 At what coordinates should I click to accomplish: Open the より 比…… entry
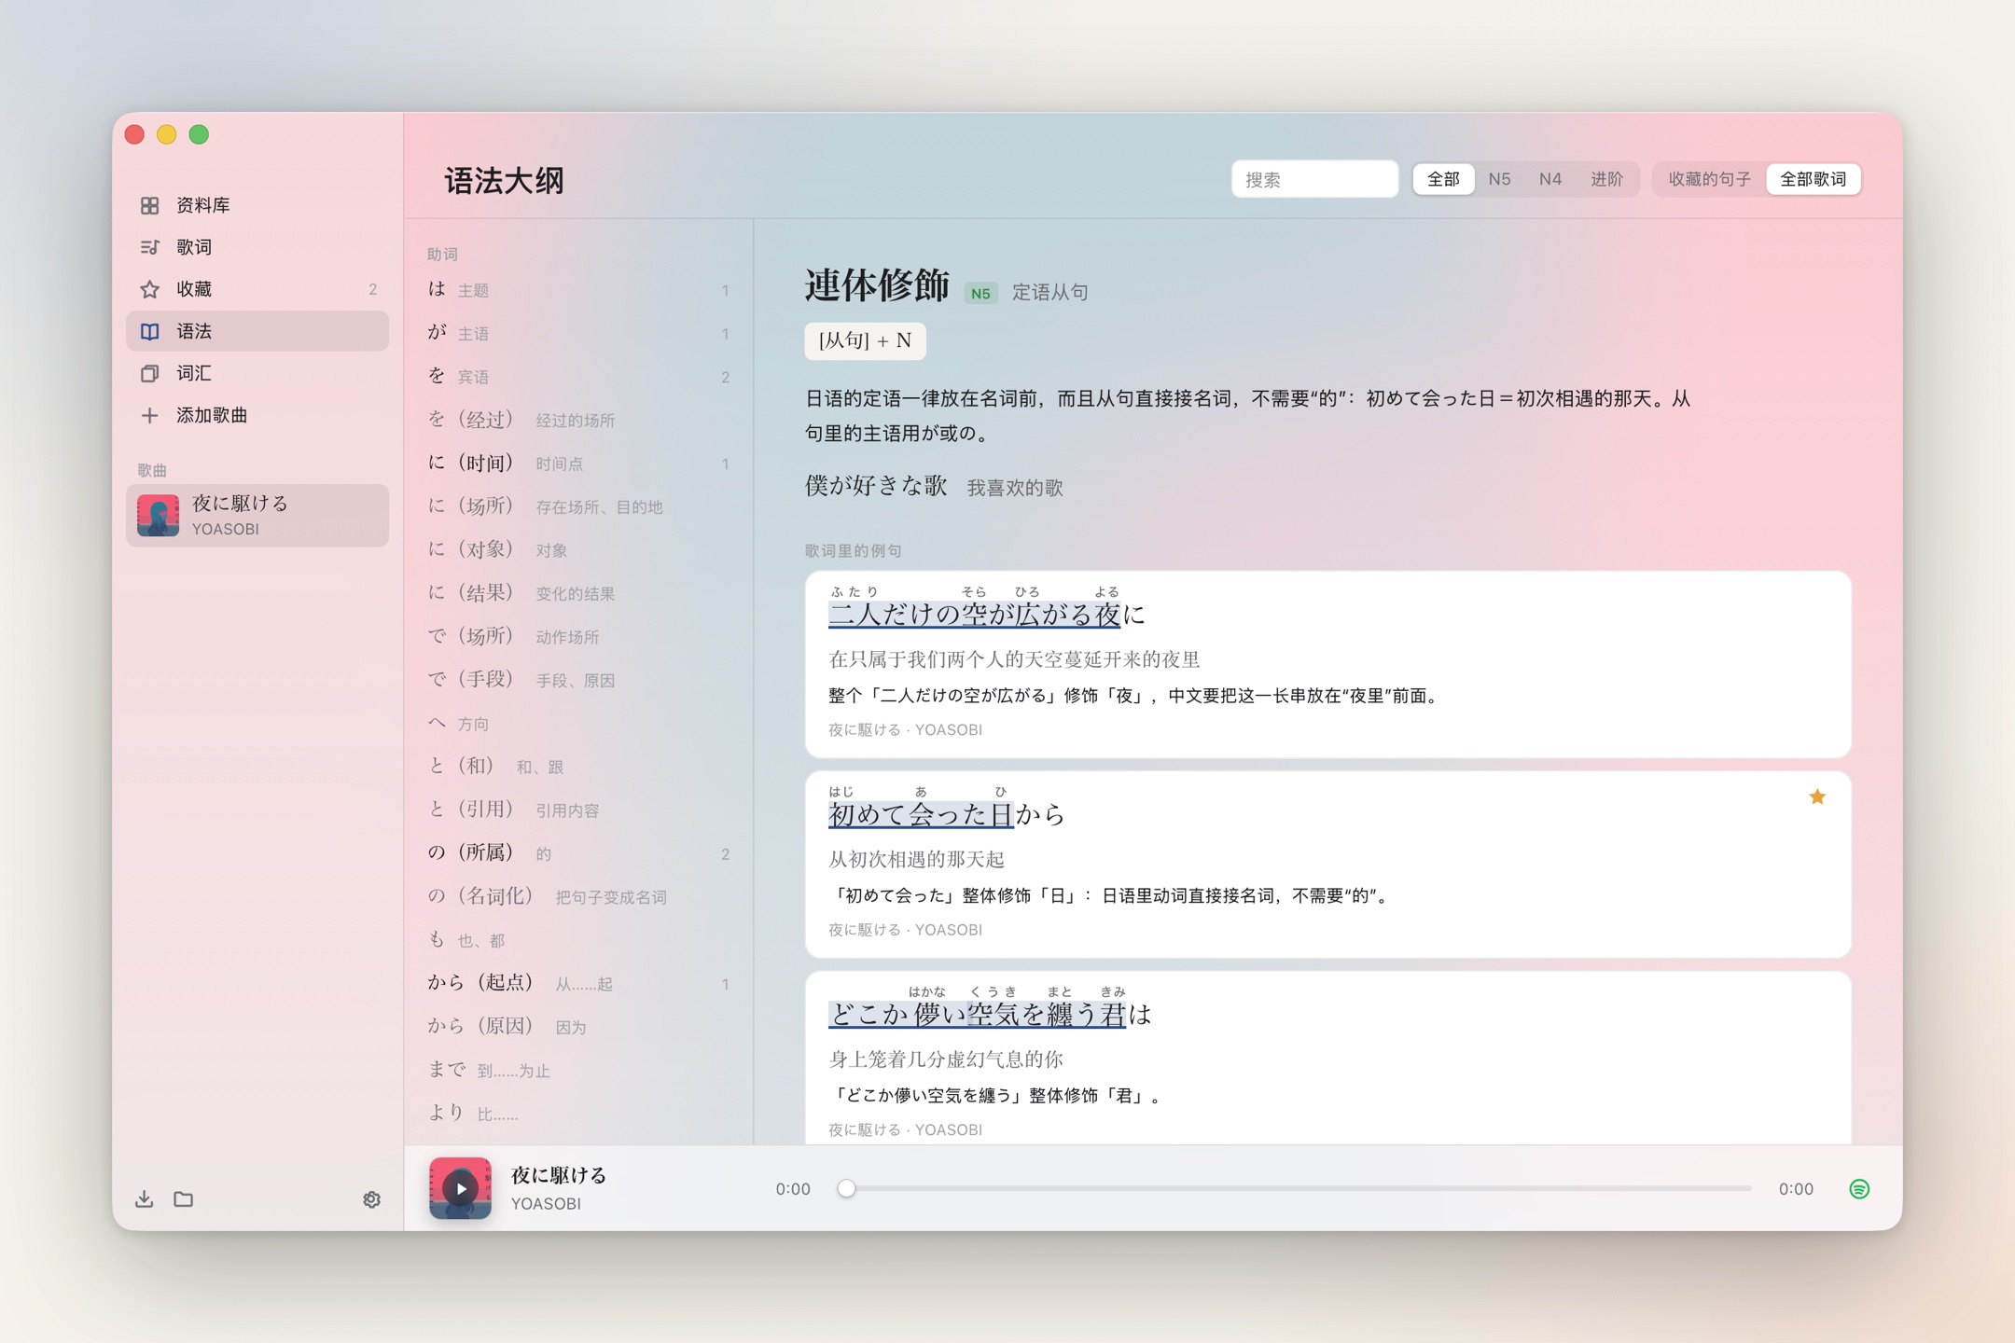pos(578,1113)
